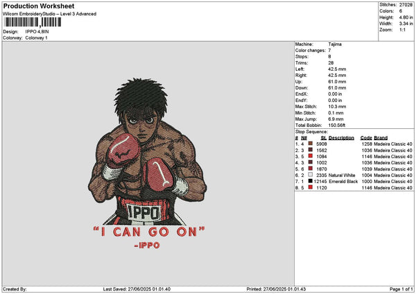
Task: Click stitch count 2335 in stop row 6
Action: click(x=322, y=175)
